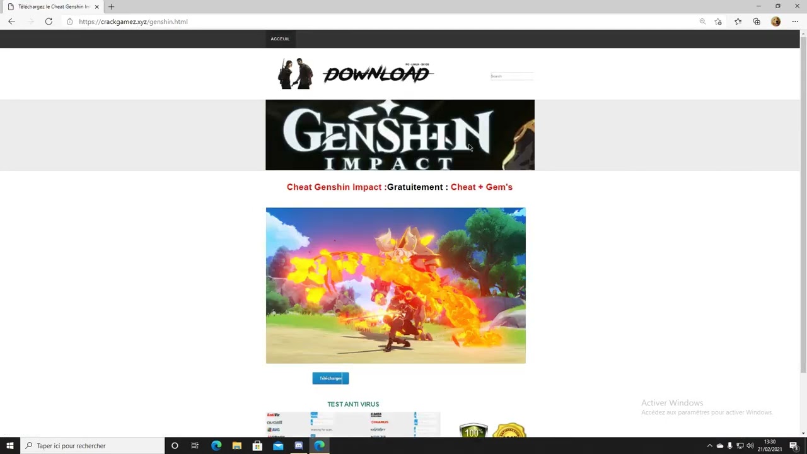Open the browser profile avatar
807x454 pixels.
click(775, 21)
